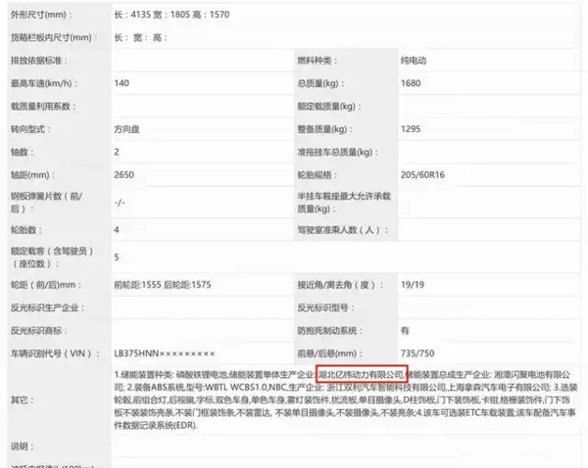Select the 驾驶室准乘人数(人) label

point(342,230)
